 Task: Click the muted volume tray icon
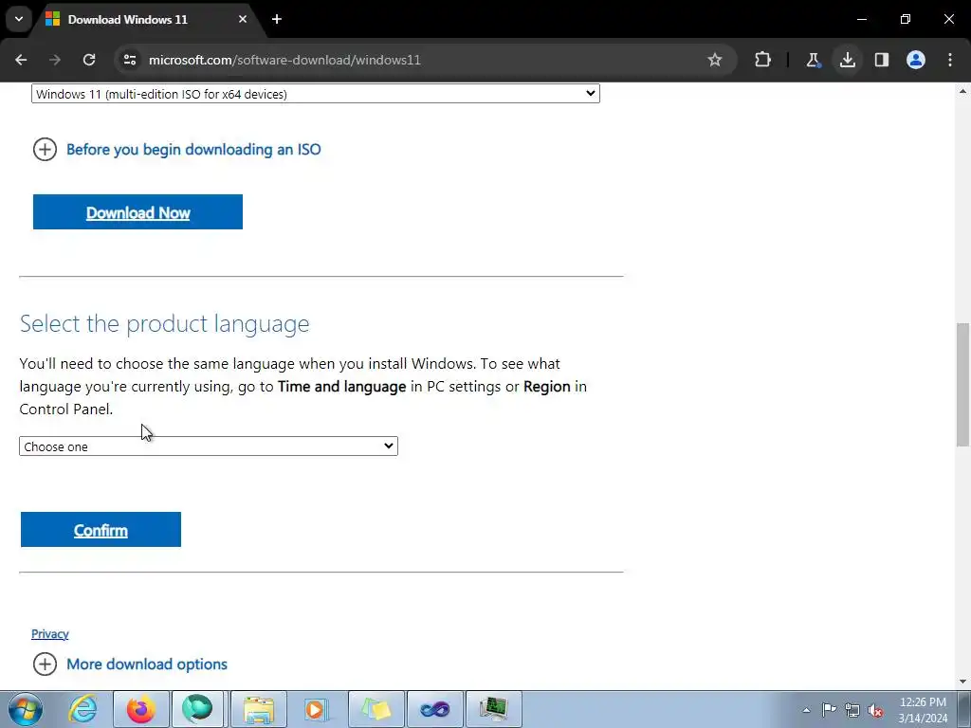click(x=875, y=710)
